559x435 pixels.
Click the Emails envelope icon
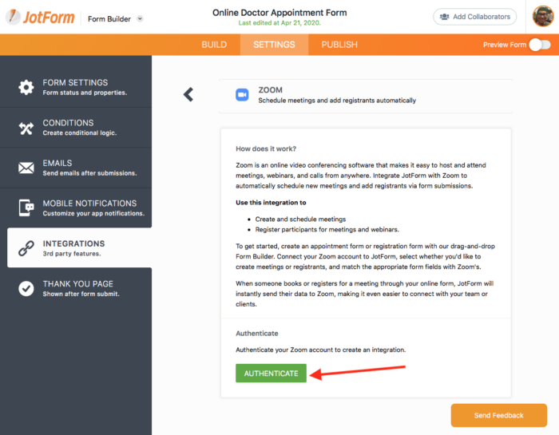[x=26, y=168]
